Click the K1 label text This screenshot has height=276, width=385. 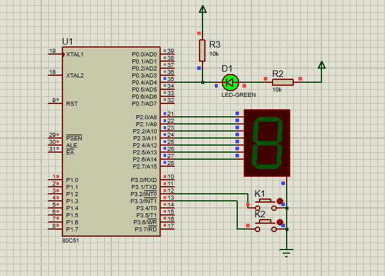pyautogui.click(x=260, y=194)
